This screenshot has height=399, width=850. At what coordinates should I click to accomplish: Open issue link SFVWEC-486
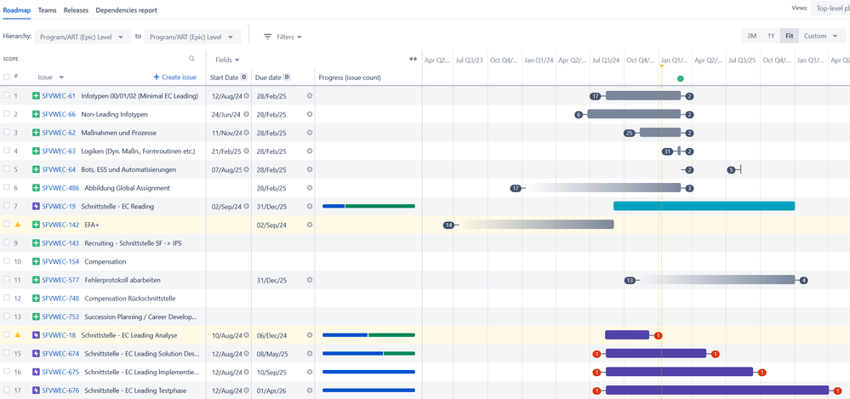(x=60, y=188)
